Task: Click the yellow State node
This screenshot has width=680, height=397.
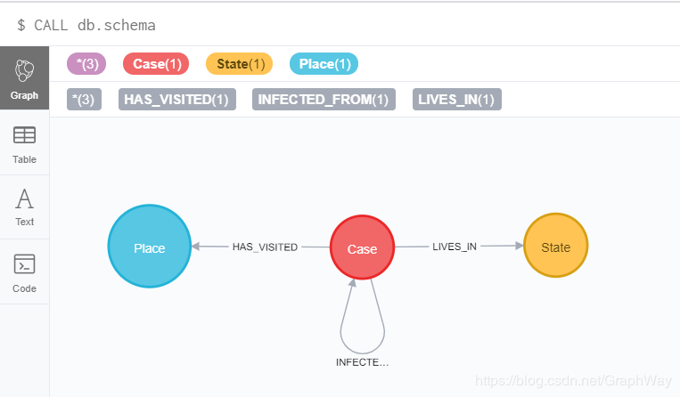Action: click(556, 246)
